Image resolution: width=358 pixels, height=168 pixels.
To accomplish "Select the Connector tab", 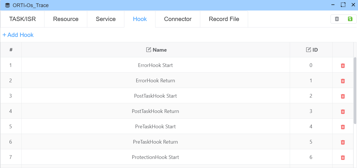I will (178, 19).
